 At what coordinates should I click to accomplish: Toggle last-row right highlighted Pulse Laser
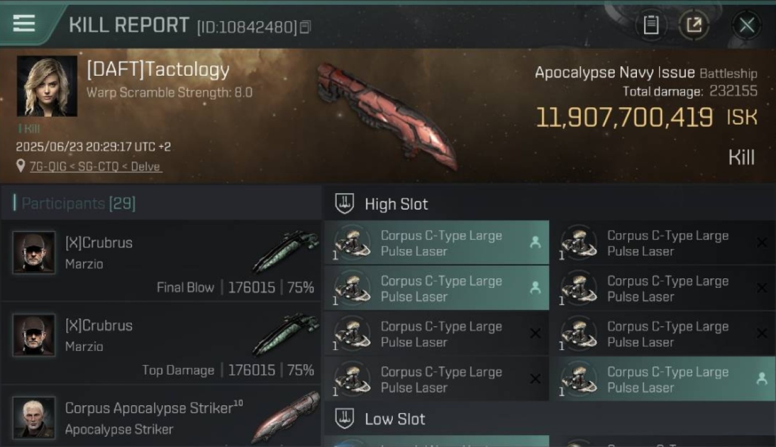pyautogui.click(x=663, y=379)
